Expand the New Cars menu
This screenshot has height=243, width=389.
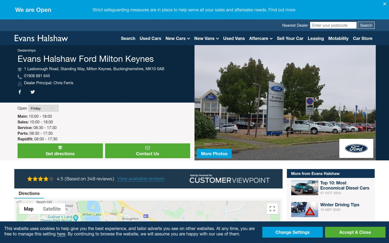178,38
